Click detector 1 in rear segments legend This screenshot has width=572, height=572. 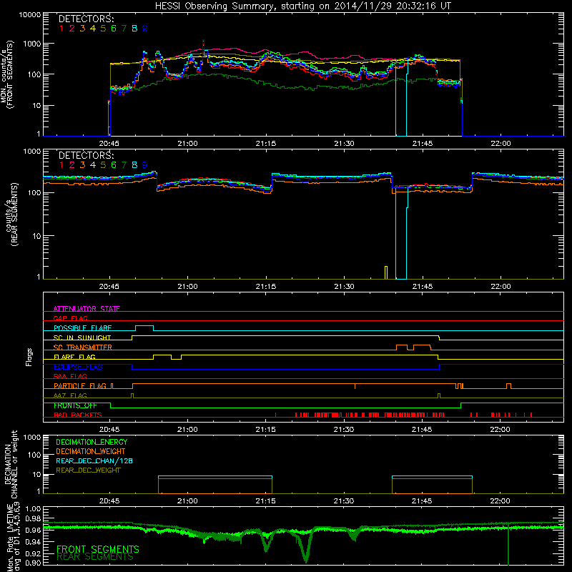point(61,165)
